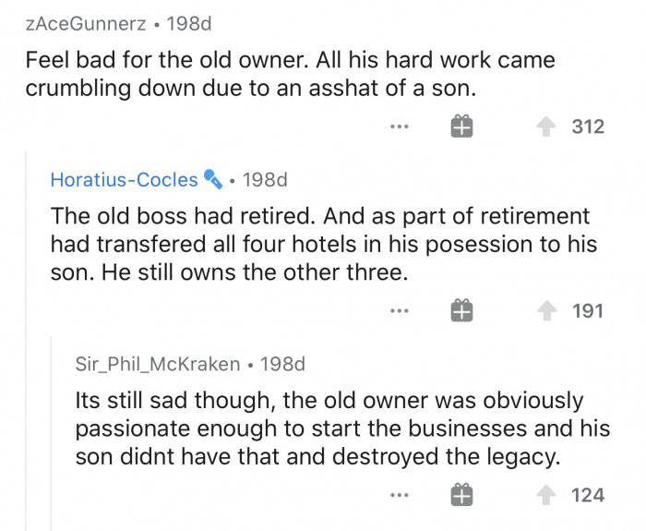Upvote Horatius-Cocles' reply
Screen dimensions: 646x531
coord(546,310)
